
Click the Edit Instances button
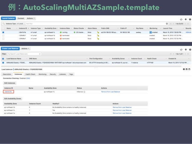click(10, 83)
